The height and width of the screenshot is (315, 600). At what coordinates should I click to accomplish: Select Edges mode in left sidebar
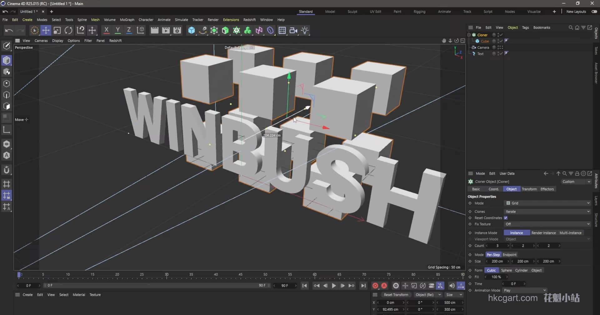pos(7,95)
